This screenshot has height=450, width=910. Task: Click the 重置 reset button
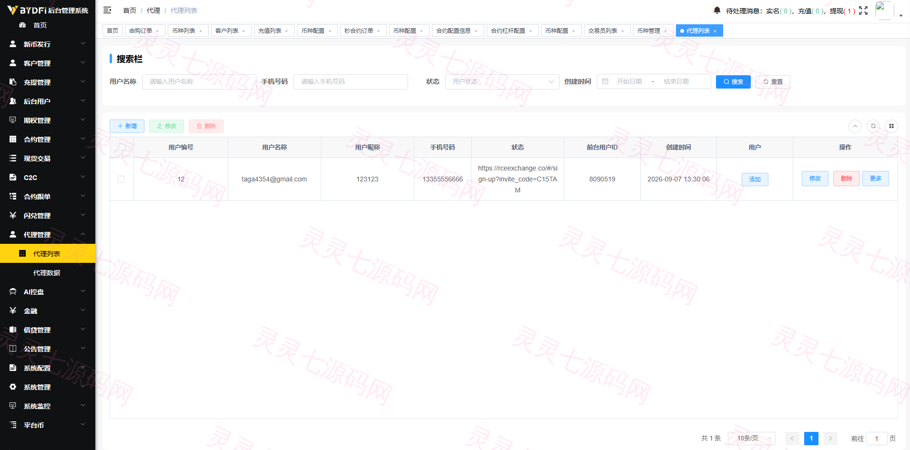pyautogui.click(x=773, y=82)
